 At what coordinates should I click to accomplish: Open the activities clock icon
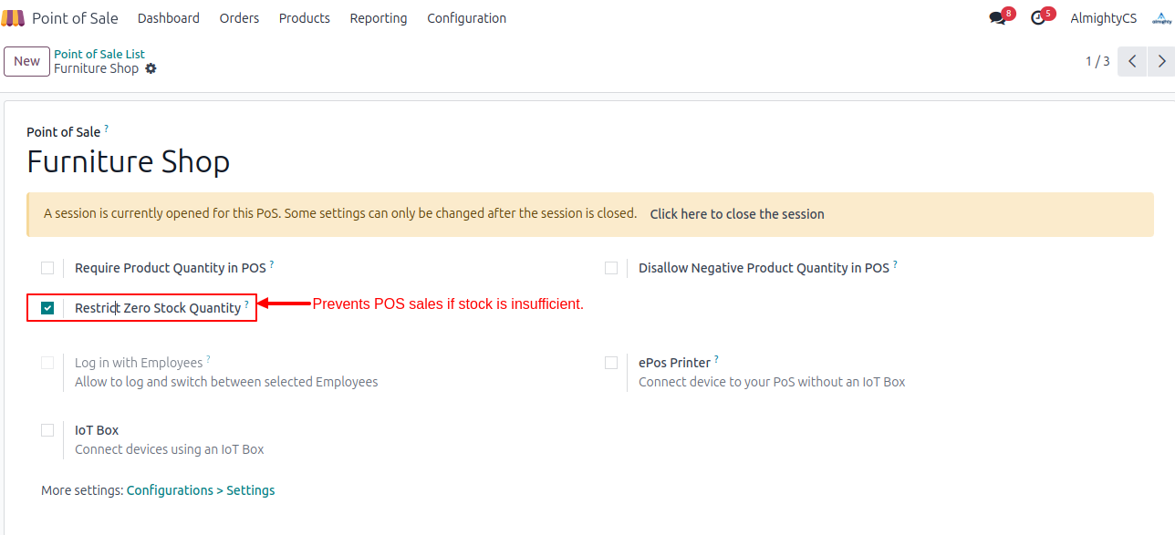coord(1037,18)
